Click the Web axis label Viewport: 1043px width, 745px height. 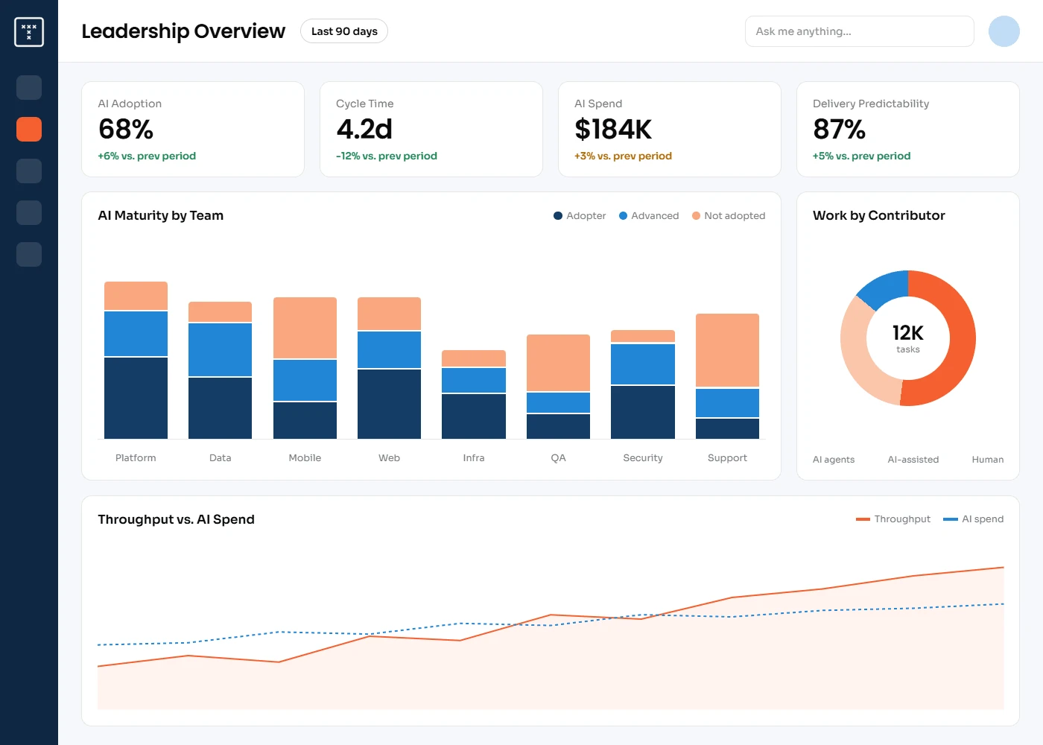(390, 458)
